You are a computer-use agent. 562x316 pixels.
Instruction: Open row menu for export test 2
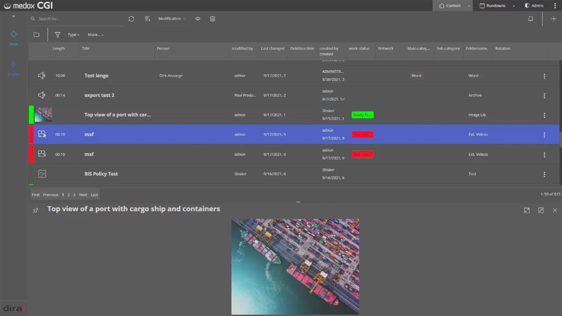pyautogui.click(x=544, y=95)
